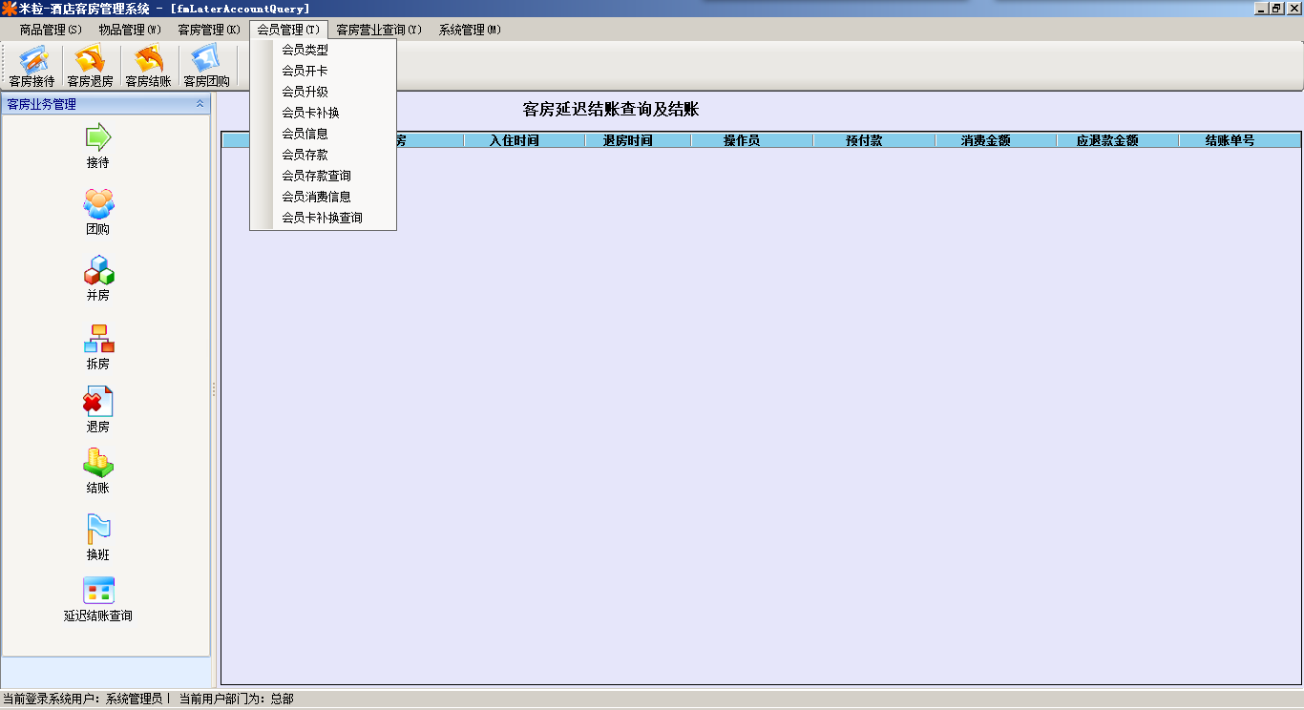Collapse the 客房业务管理 panel
1304x710 pixels.
coord(200,104)
